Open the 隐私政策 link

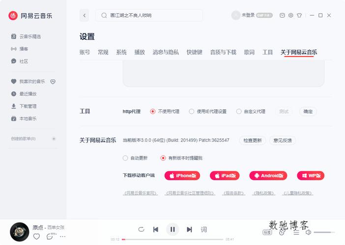click(263, 193)
